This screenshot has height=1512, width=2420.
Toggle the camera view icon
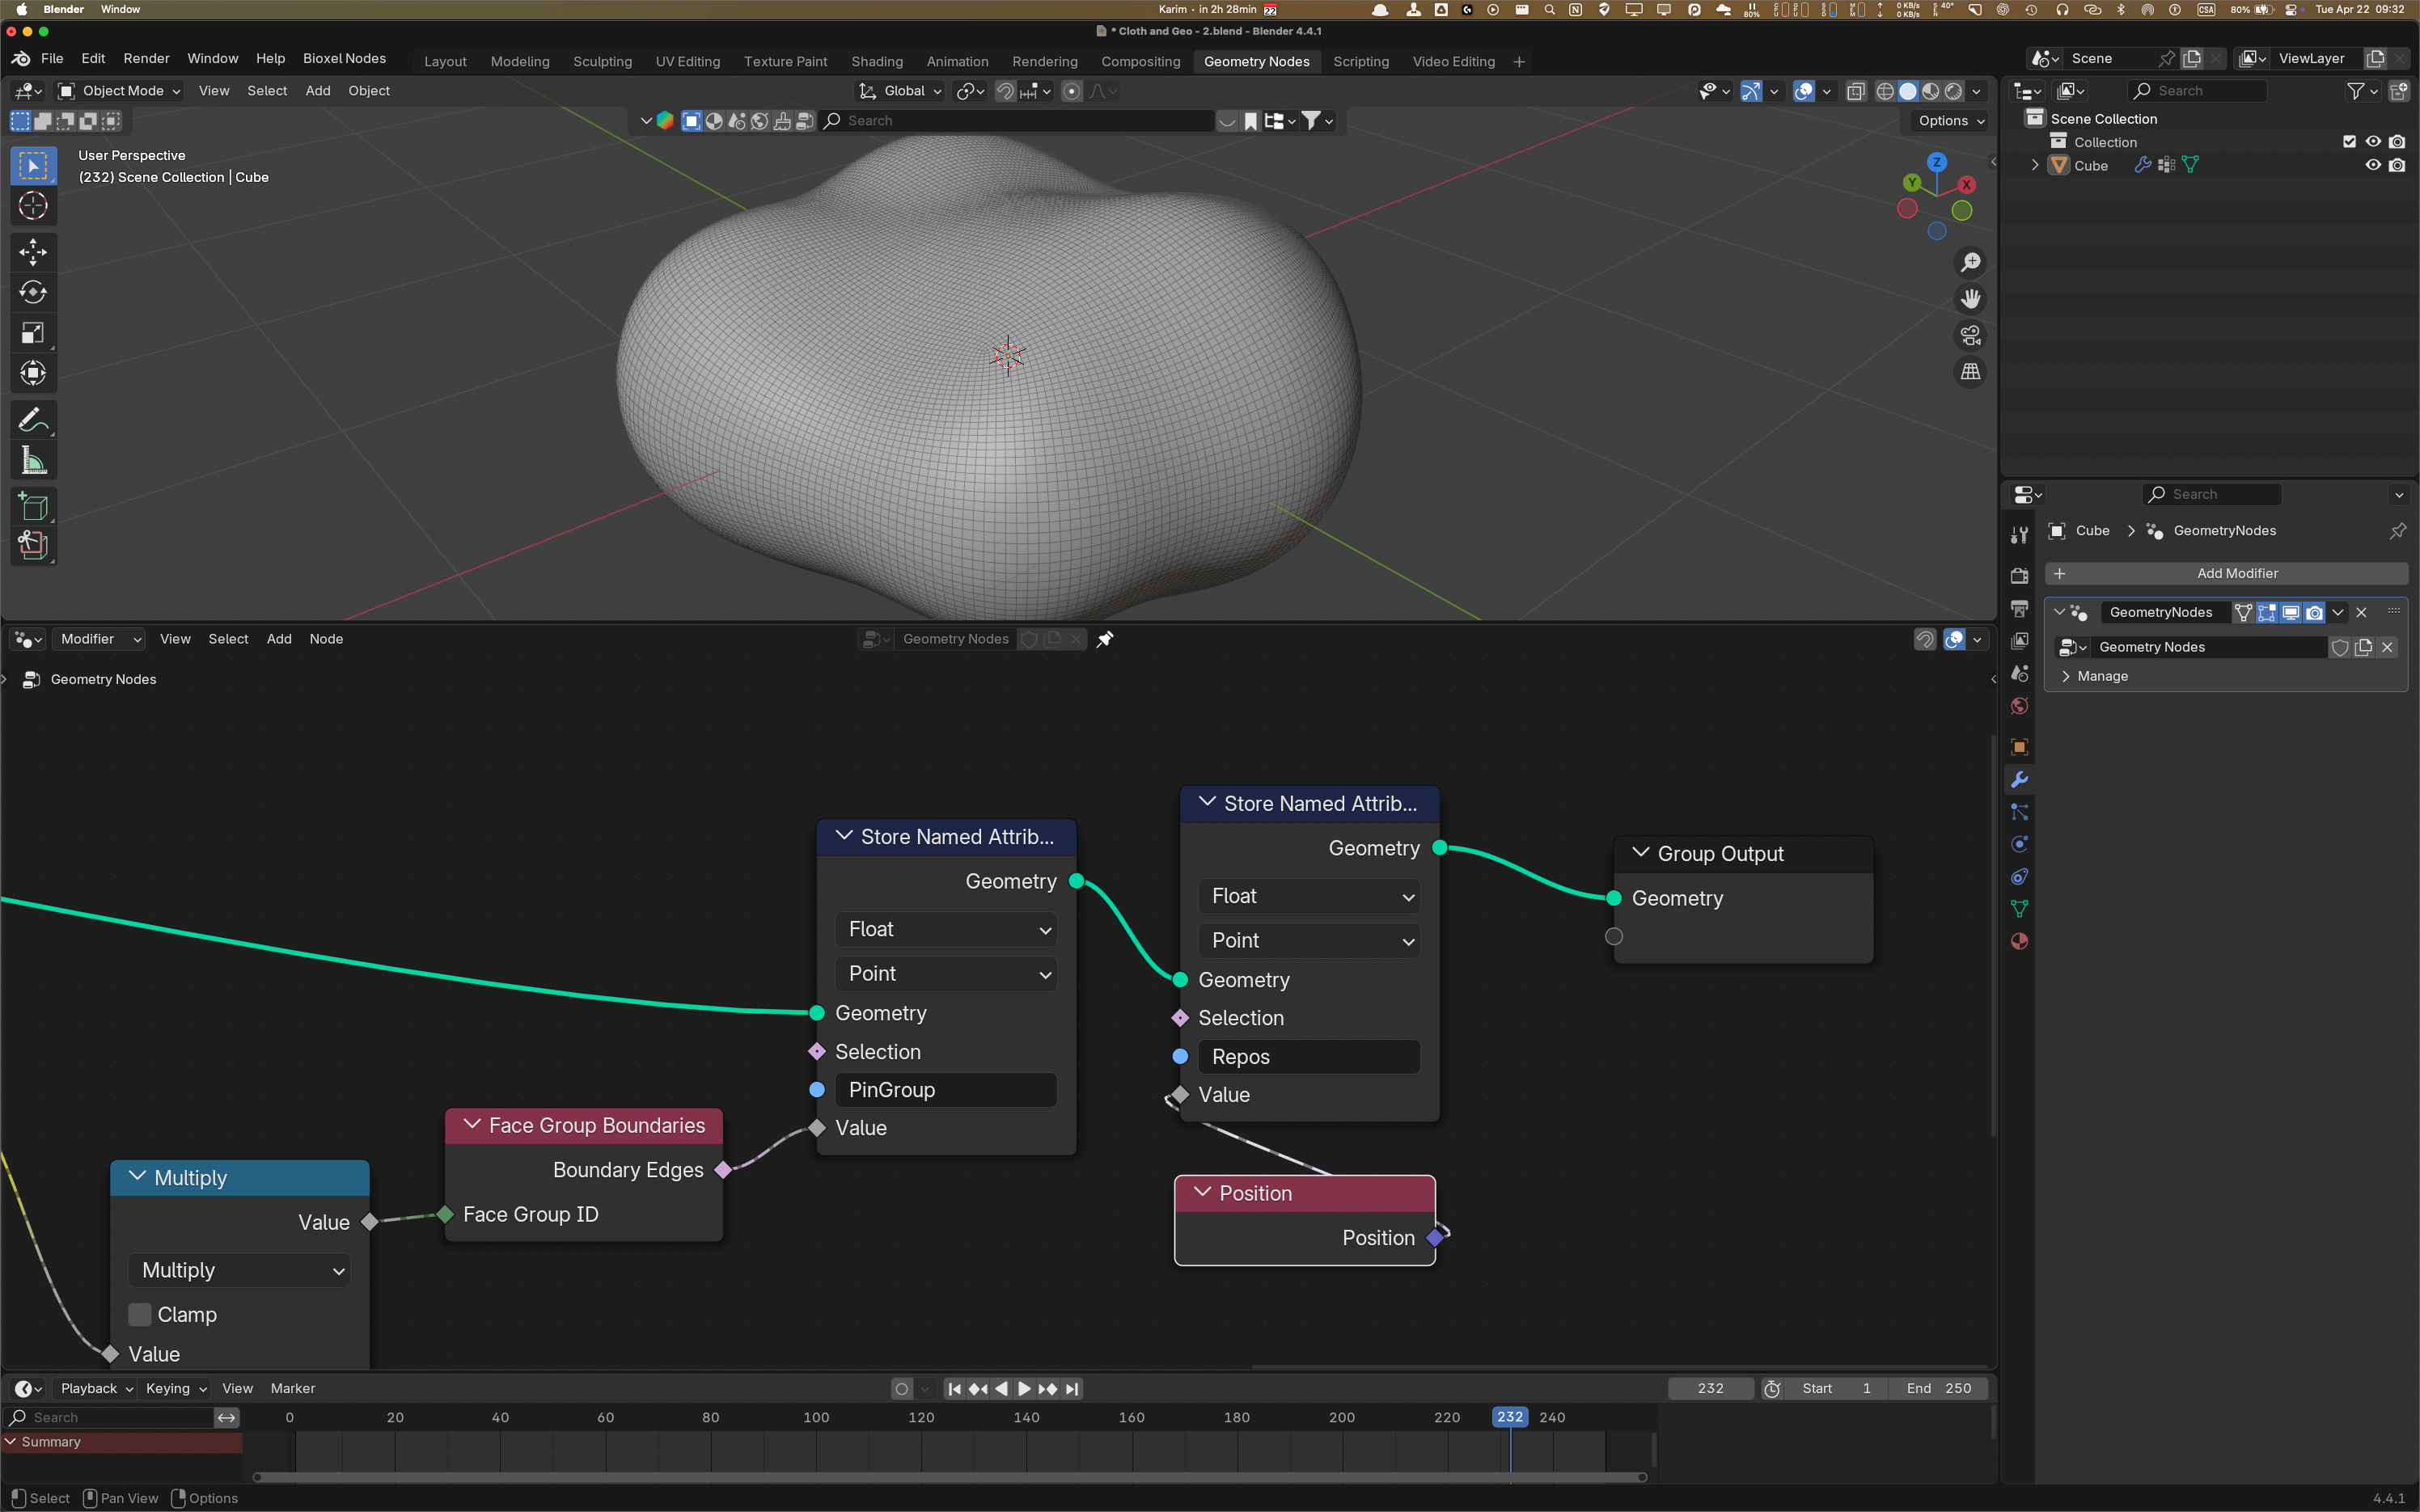click(1970, 335)
